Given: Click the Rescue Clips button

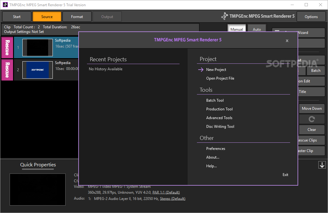Looking at the screenshot, I should (311, 140).
